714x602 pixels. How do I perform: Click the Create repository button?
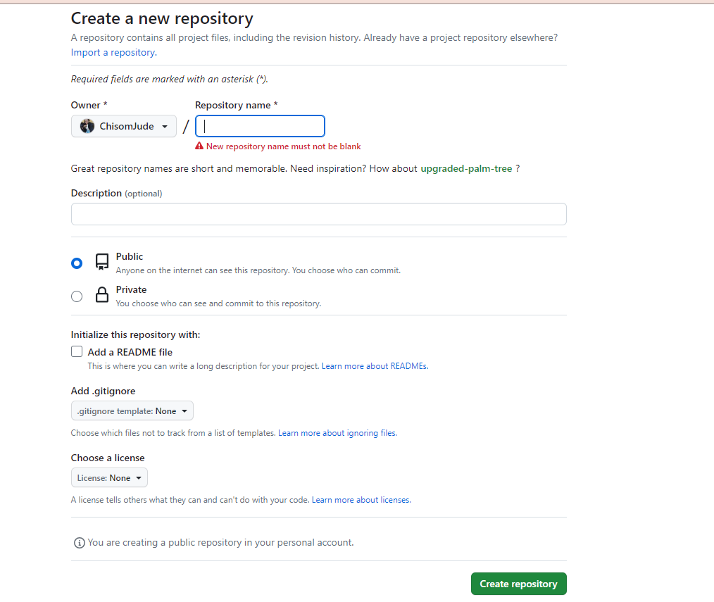point(518,584)
